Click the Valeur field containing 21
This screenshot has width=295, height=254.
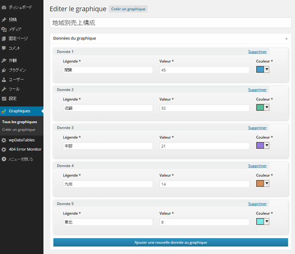[x=205, y=146]
